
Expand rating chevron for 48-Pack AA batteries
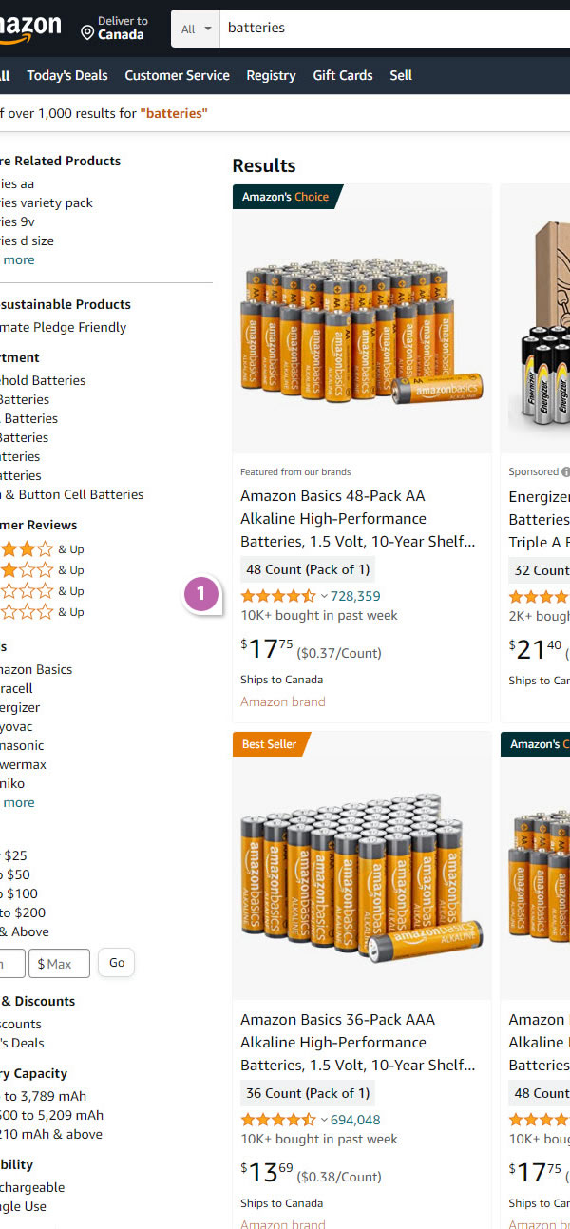(x=324, y=597)
